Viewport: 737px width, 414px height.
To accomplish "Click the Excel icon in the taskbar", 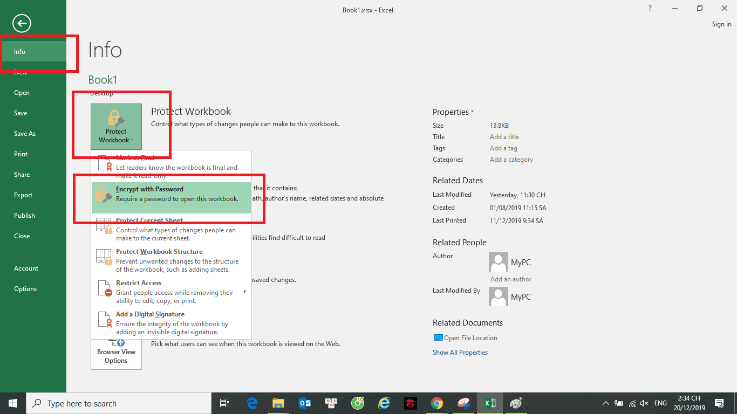I will pyautogui.click(x=490, y=403).
